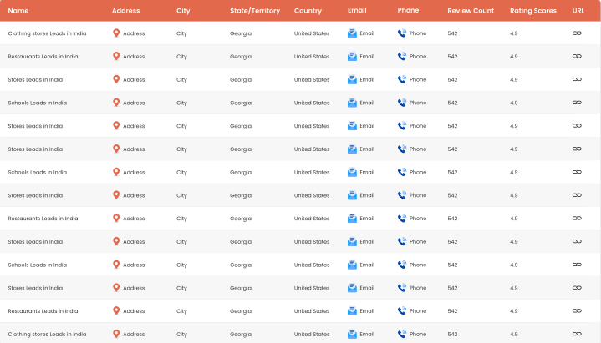
Task: Select the Georgia cell in the top row
Action: point(241,33)
